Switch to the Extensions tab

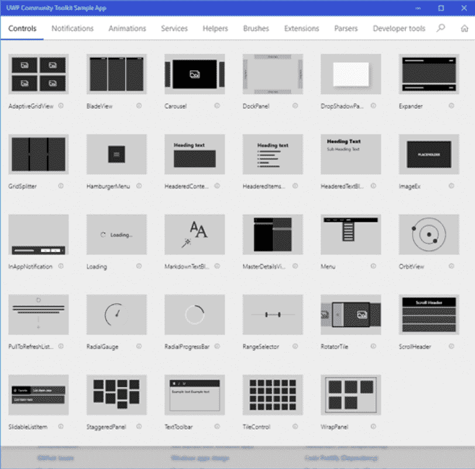click(301, 29)
